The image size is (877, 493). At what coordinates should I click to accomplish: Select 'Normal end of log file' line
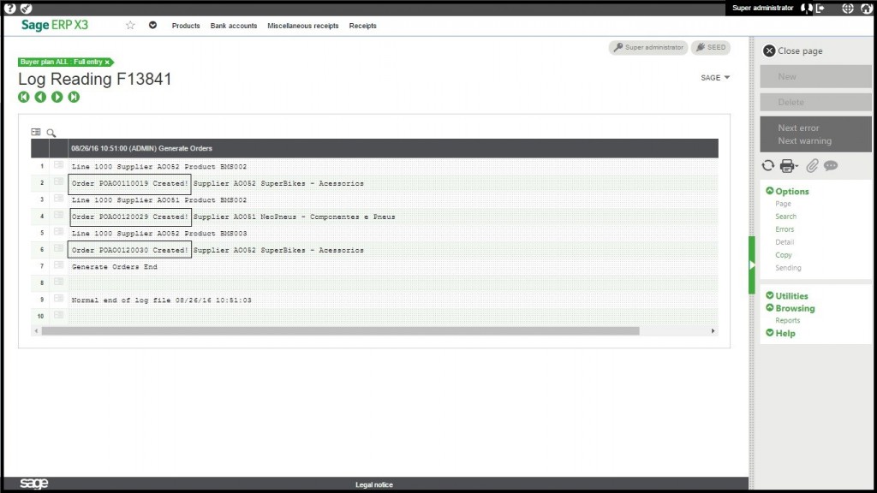pos(161,300)
